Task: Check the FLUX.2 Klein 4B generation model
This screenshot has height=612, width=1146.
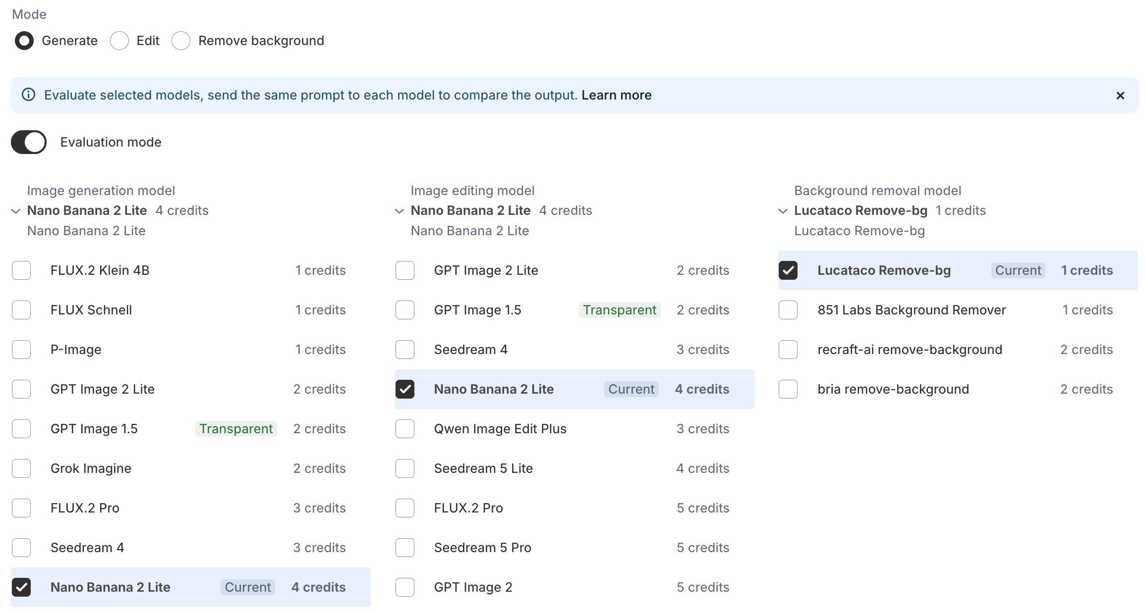Action: point(21,270)
